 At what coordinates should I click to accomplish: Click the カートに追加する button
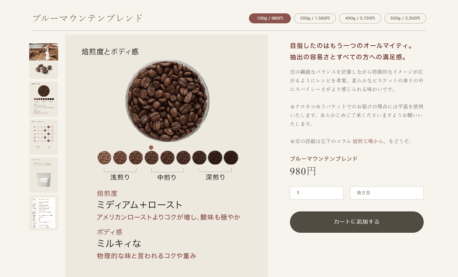[x=357, y=222]
